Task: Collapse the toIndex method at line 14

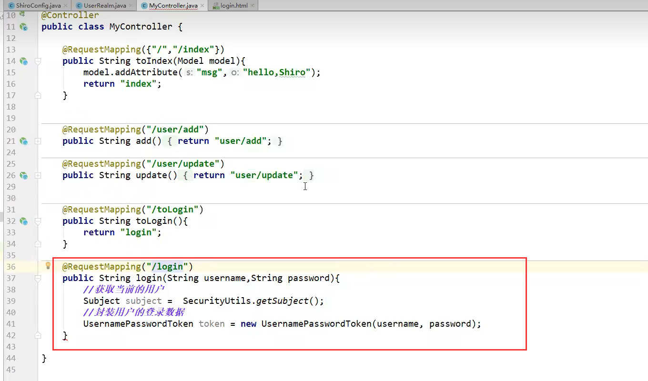Action: [38, 61]
